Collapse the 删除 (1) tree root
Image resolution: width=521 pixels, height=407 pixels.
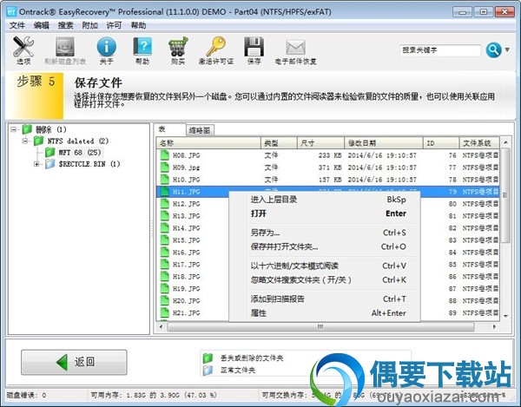13,129
